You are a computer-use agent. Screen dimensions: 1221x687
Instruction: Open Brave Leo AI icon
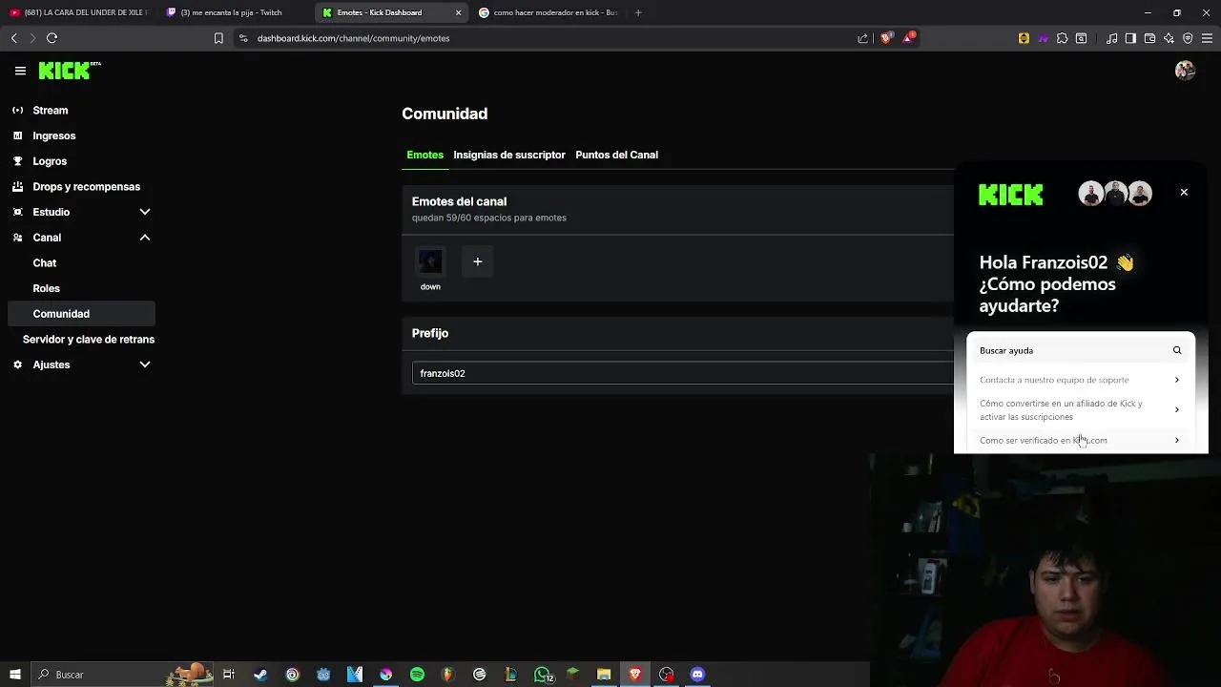coord(1169,38)
